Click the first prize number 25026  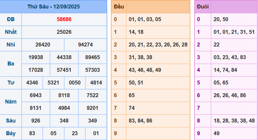pos(64,32)
